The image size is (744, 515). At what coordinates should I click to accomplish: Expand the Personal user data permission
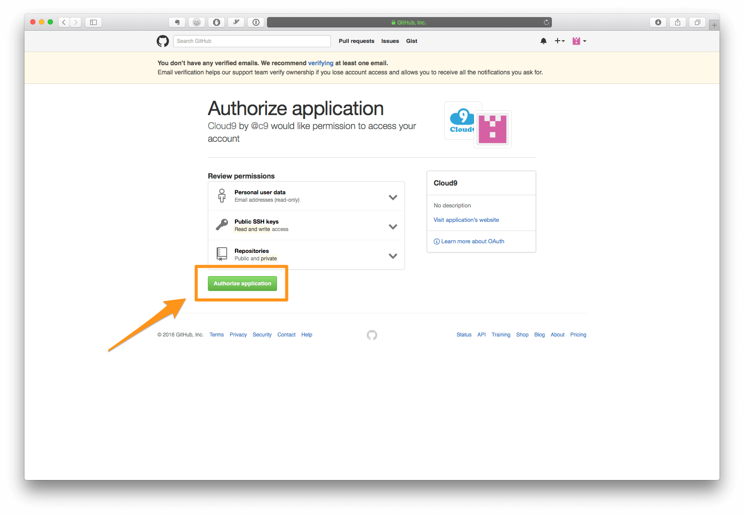tap(393, 197)
